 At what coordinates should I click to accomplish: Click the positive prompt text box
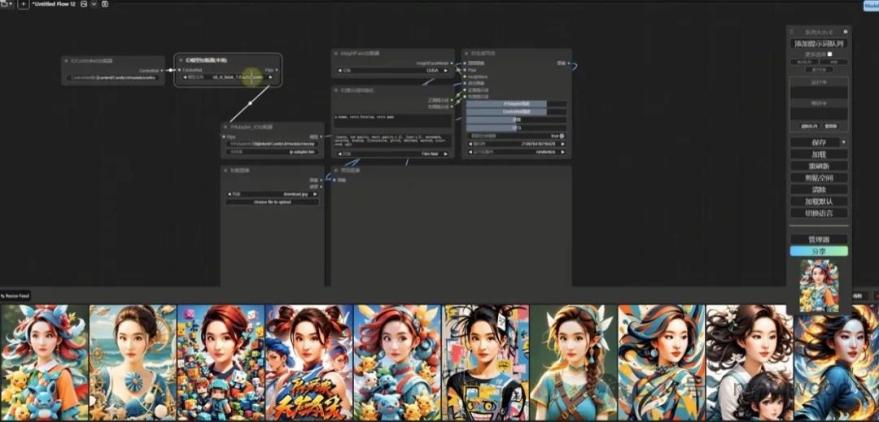(x=392, y=120)
